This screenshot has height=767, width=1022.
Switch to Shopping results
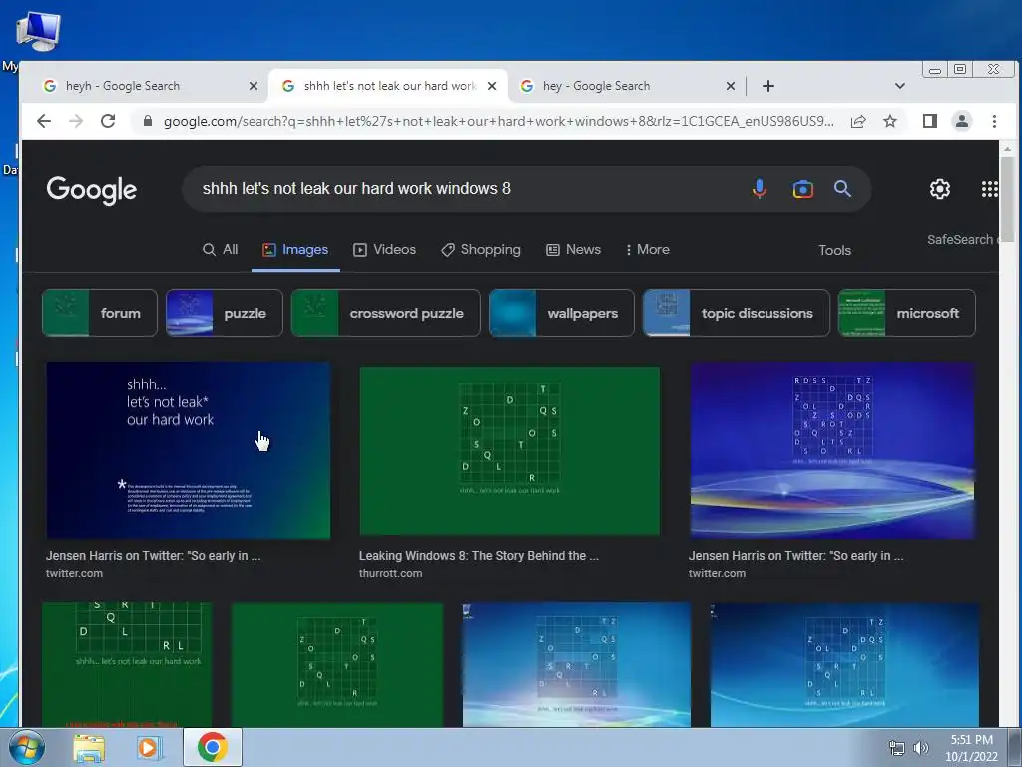(x=481, y=249)
